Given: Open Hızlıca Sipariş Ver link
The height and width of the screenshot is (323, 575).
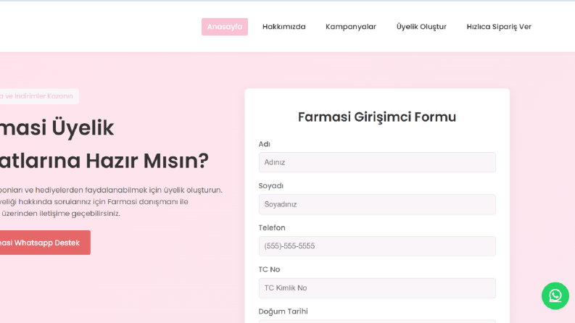Looking at the screenshot, I should coord(499,27).
